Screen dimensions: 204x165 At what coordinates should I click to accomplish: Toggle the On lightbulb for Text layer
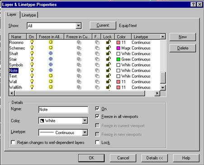click(x=32, y=76)
